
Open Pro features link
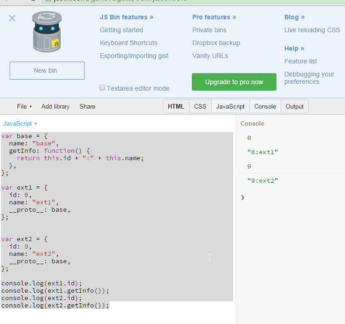(214, 17)
